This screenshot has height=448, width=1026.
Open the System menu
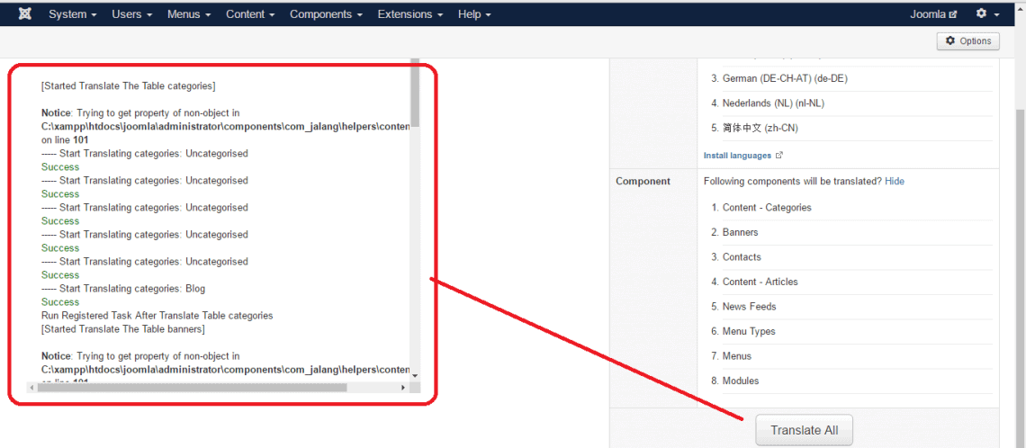(x=73, y=14)
